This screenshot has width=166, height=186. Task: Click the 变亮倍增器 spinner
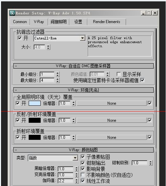pyautogui.click(x=76, y=175)
